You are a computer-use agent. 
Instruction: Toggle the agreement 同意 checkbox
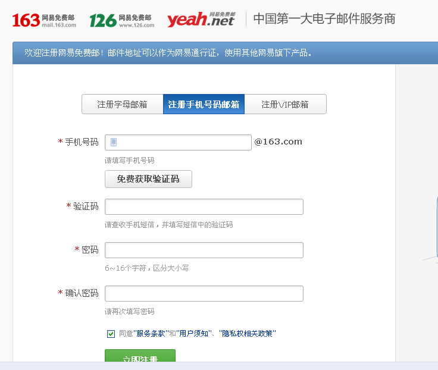(x=111, y=334)
